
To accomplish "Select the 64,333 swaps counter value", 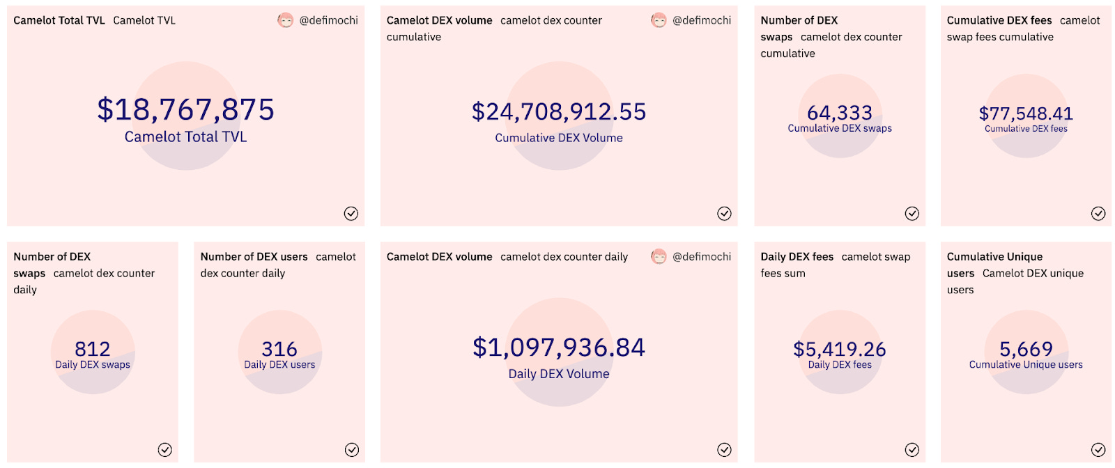I will 840,113.
